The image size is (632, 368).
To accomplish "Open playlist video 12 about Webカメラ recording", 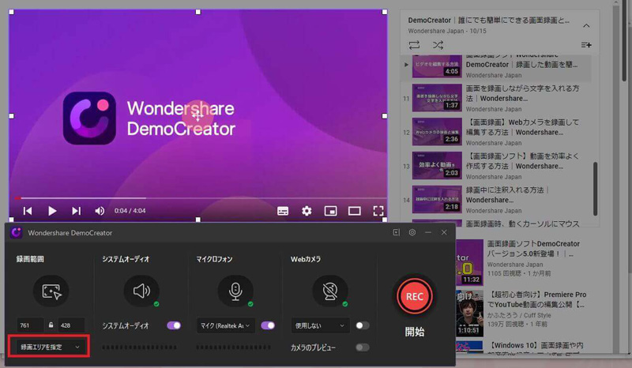I will (496, 132).
